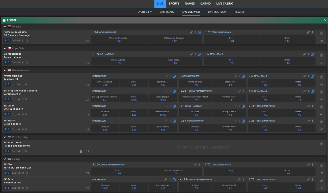Click the cash-out icon on the 4.5 Total Goals market

point(312,91)
